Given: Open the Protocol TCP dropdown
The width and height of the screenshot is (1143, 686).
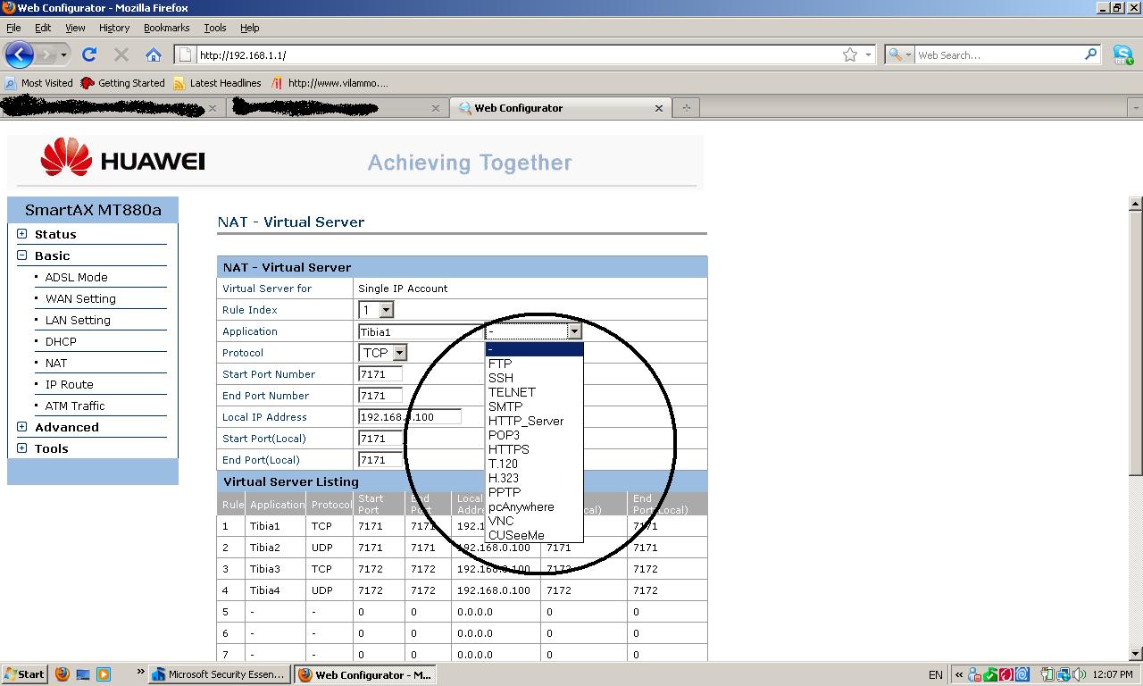Looking at the screenshot, I should 383,353.
